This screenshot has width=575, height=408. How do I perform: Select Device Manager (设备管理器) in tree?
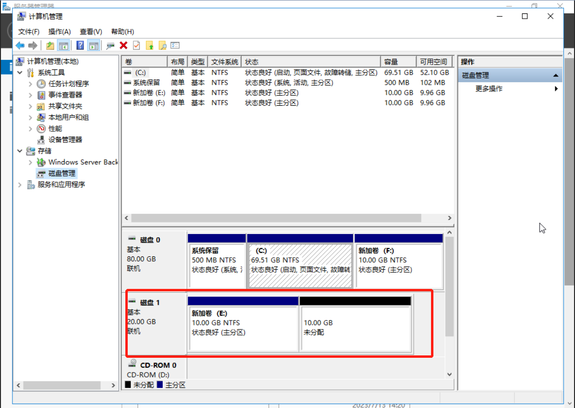[x=65, y=140]
